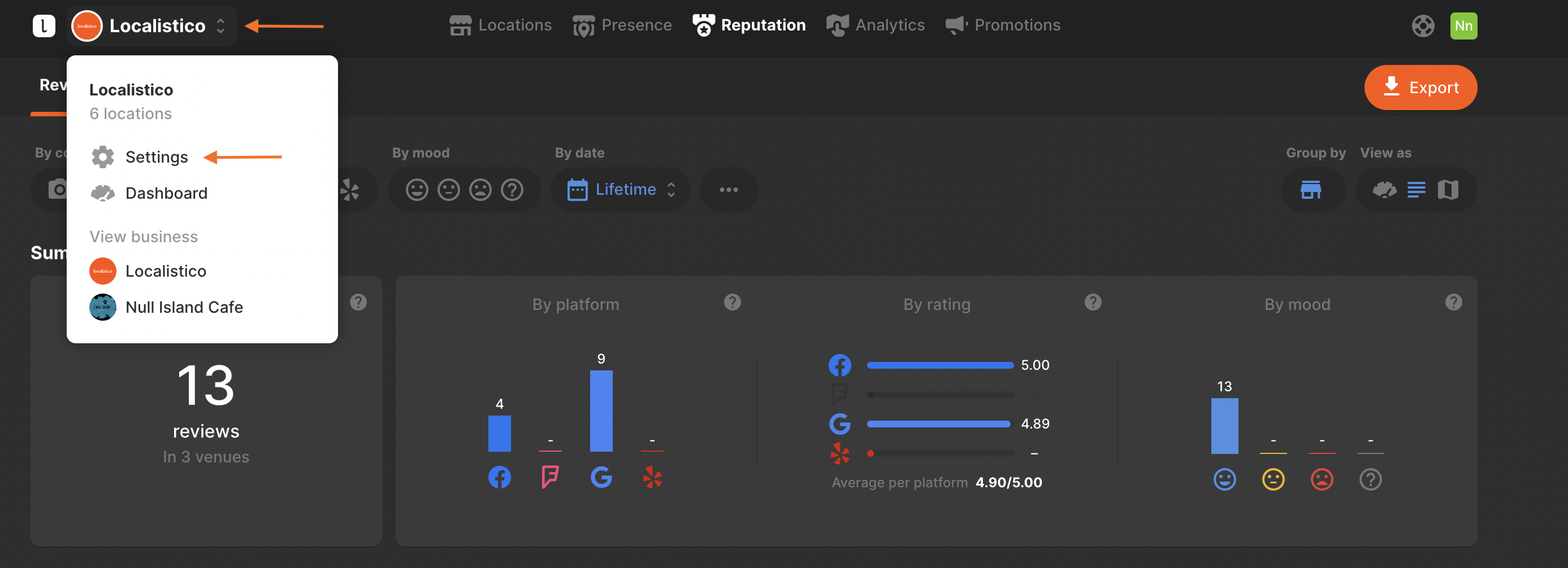Click the Google icon in rating list

click(839, 424)
